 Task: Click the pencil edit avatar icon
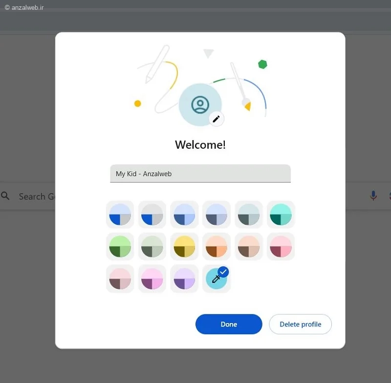pyautogui.click(x=216, y=119)
